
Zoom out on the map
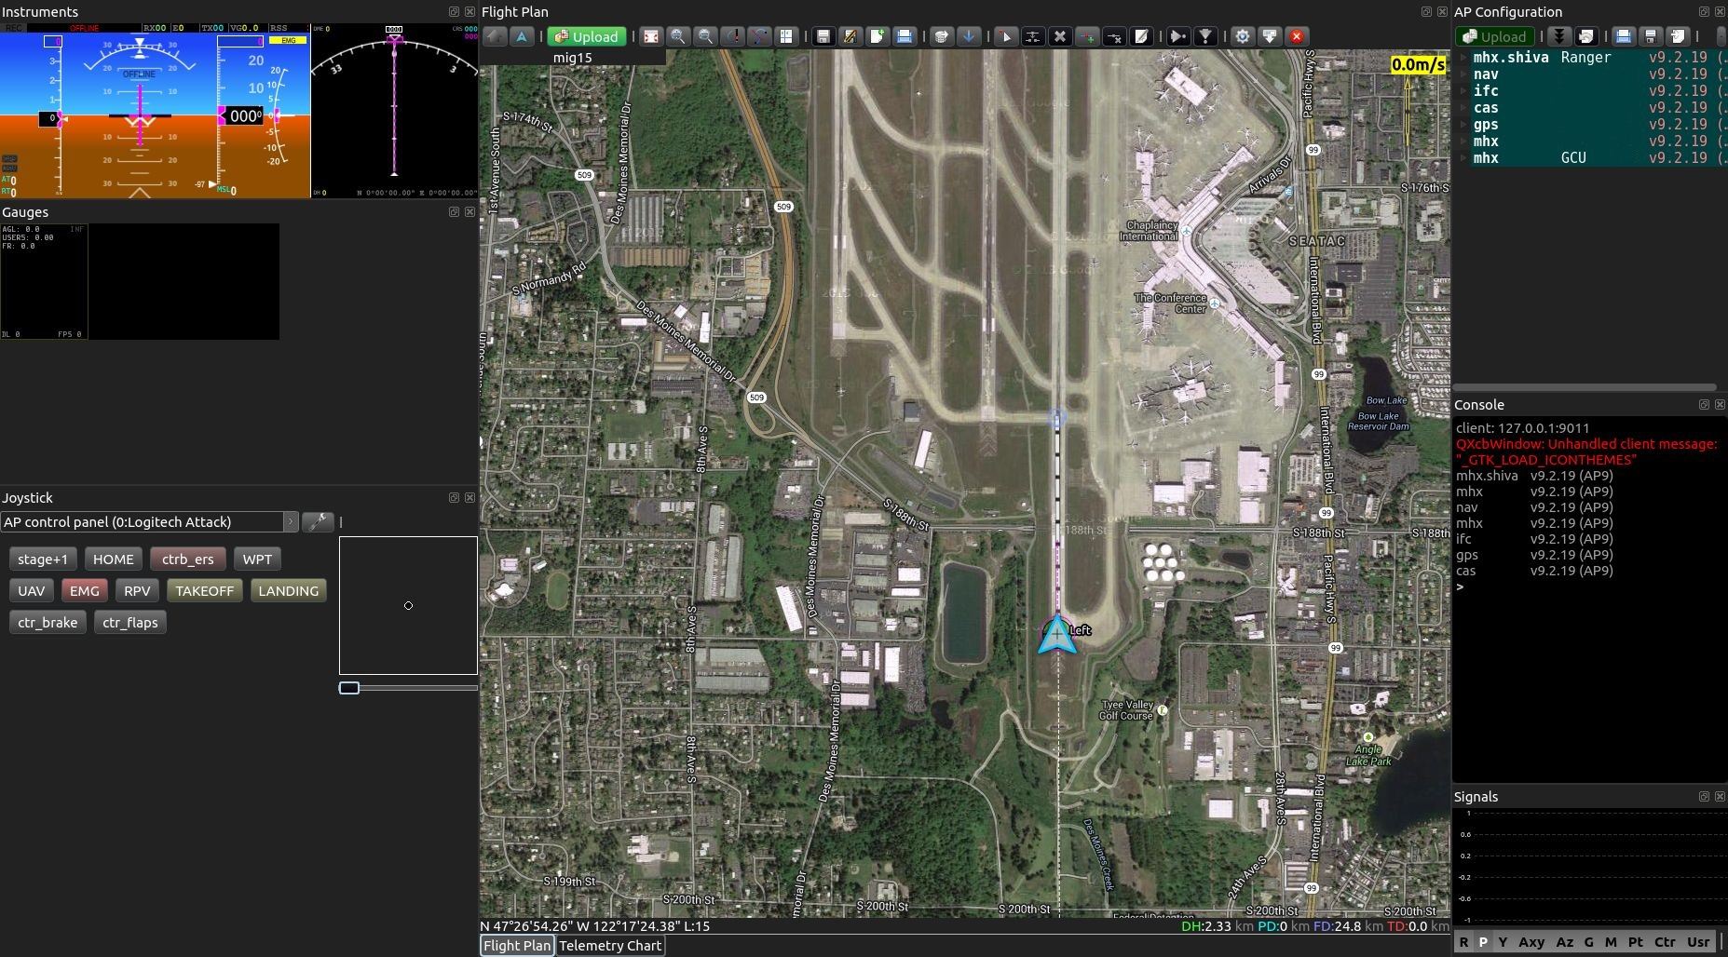[705, 36]
